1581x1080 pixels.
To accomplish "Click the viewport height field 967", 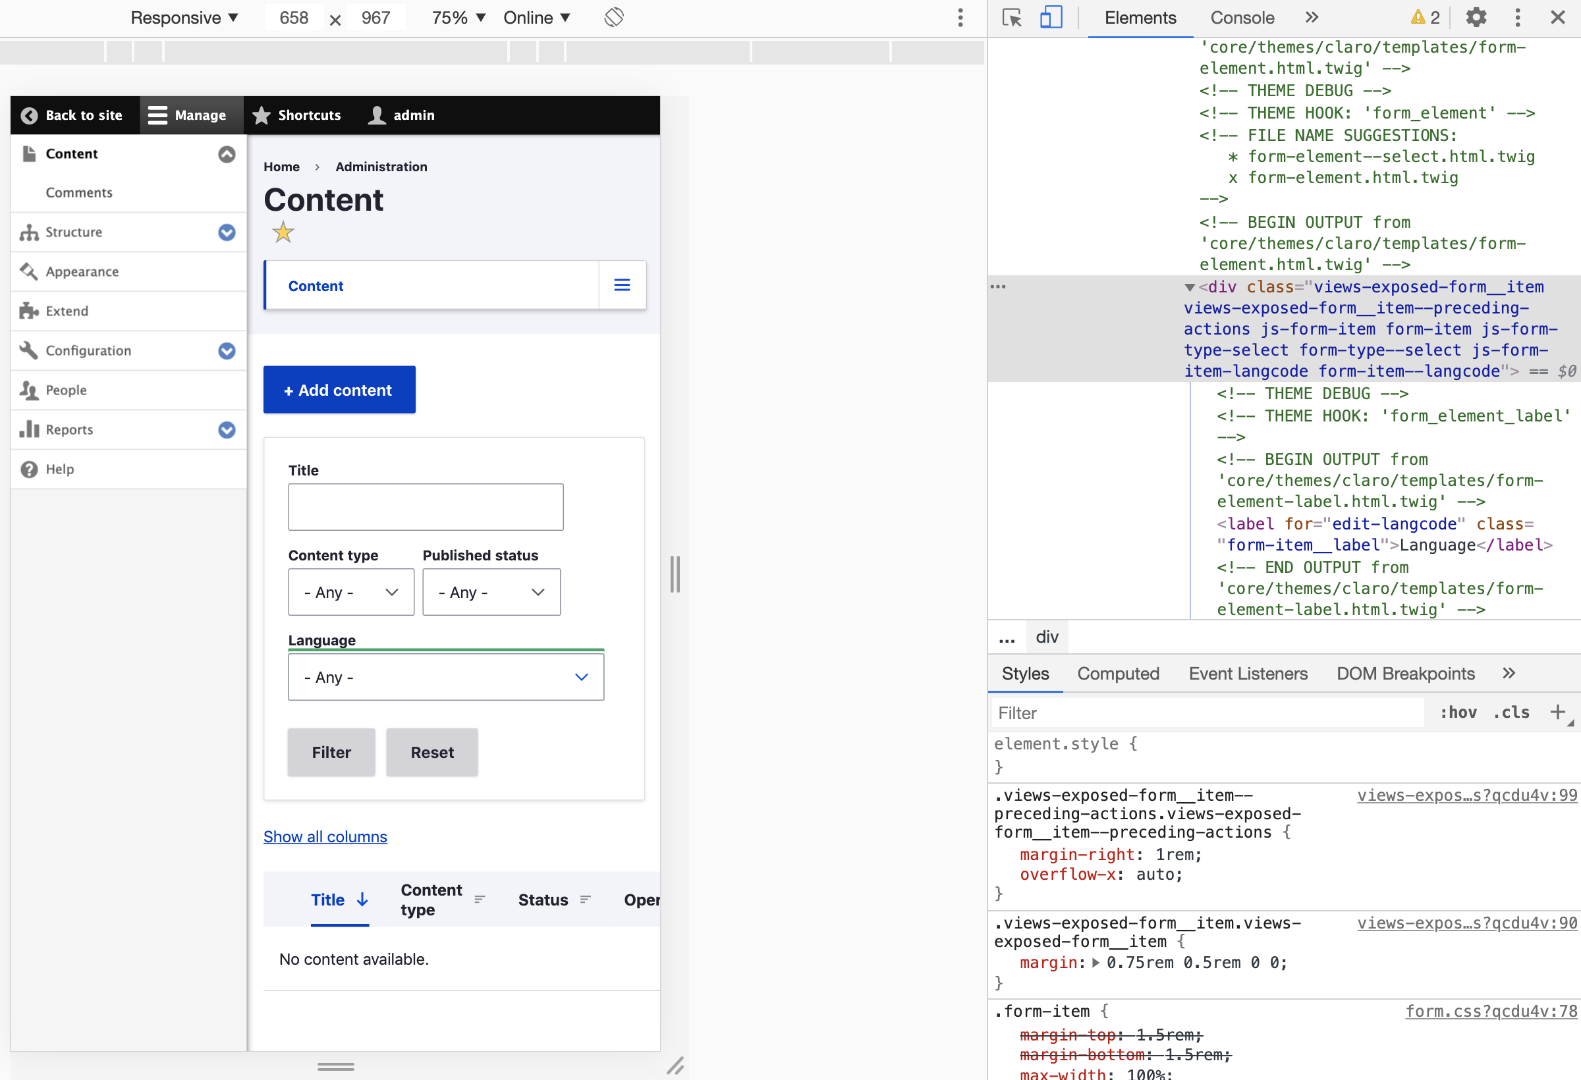I will (x=375, y=18).
